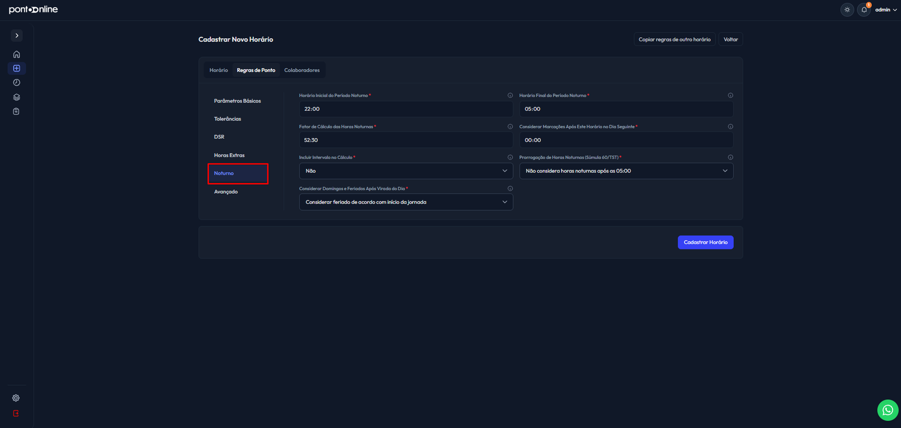The height and width of the screenshot is (428, 901).
Task: Click the Voltar button
Action: [x=731, y=39]
